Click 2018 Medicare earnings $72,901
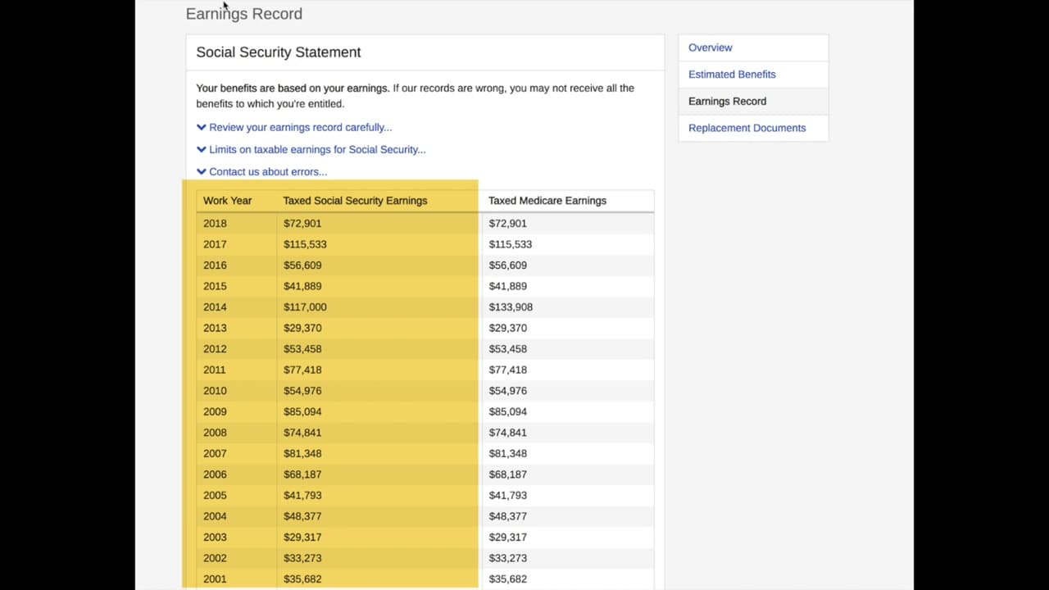This screenshot has height=590, width=1049. click(508, 223)
